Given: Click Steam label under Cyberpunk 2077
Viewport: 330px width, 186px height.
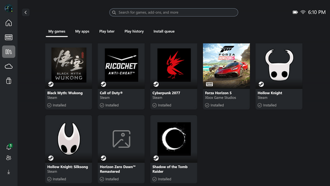Looking at the screenshot, I should point(157,98).
